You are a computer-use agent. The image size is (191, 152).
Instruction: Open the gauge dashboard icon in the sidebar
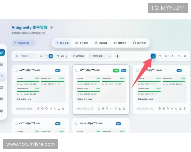(x=2, y=65)
